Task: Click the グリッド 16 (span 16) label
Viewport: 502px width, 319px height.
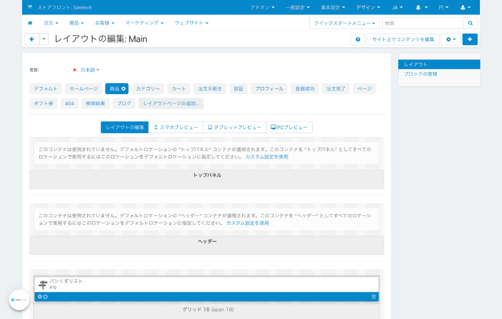Action: tap(208, 309)
